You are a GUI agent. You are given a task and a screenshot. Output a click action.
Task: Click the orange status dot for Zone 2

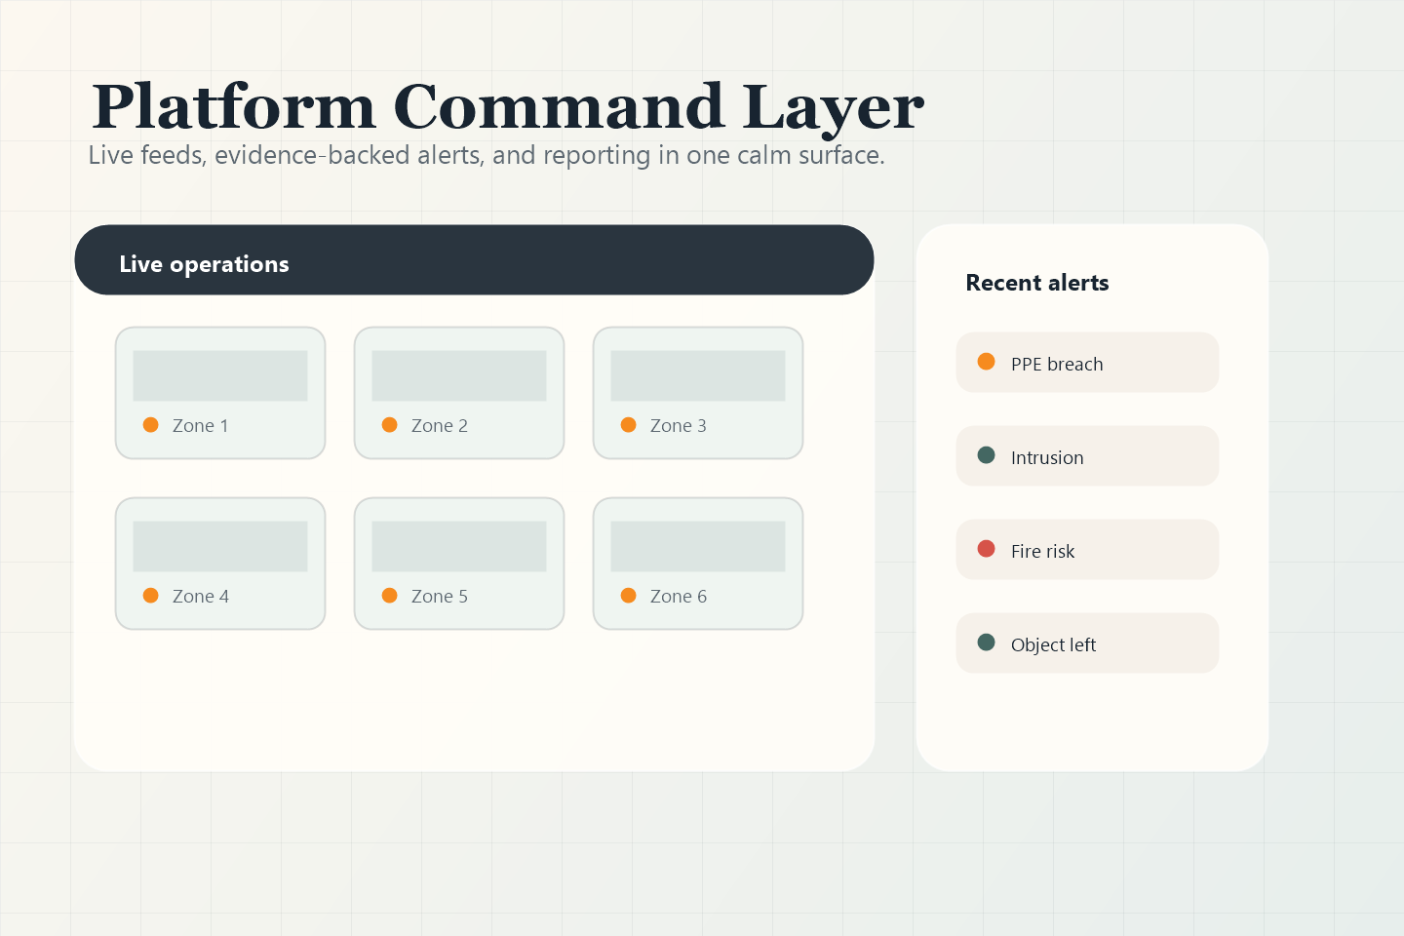click(x=390, y=425)
